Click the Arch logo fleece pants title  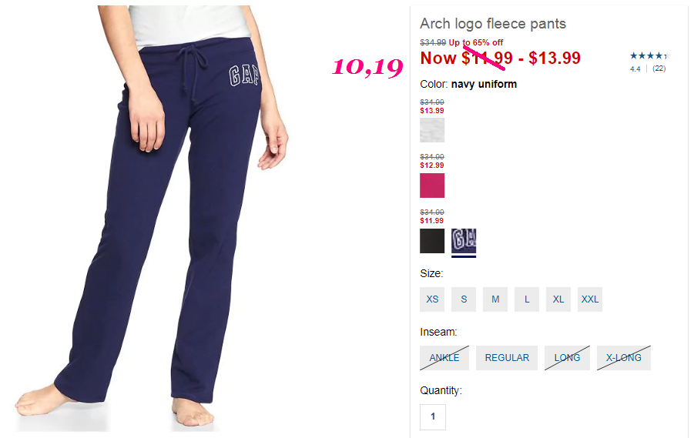[493, 23]
